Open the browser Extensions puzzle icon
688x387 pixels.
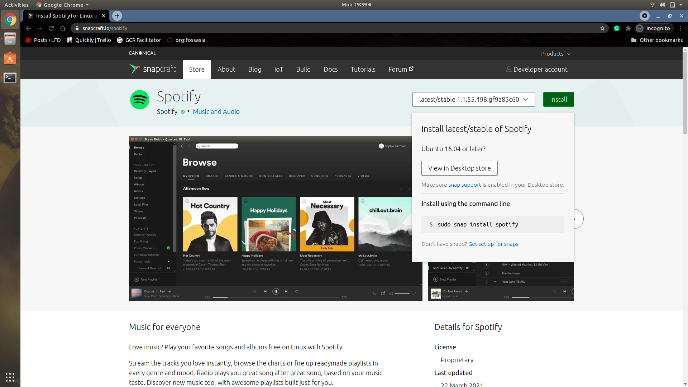tap(628, 28)
